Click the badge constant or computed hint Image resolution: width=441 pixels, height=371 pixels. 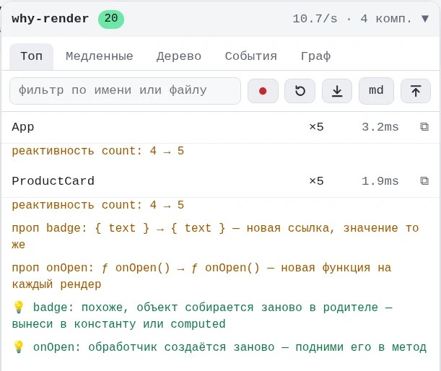(x=202, y=315)
